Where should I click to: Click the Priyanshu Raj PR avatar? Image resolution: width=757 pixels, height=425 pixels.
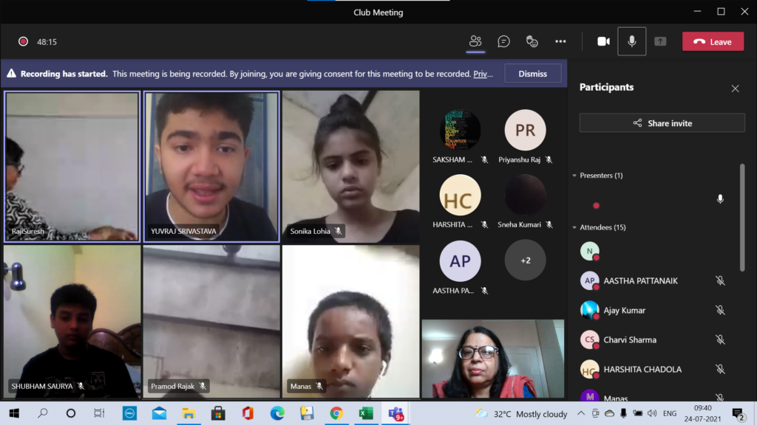[525, 130]
